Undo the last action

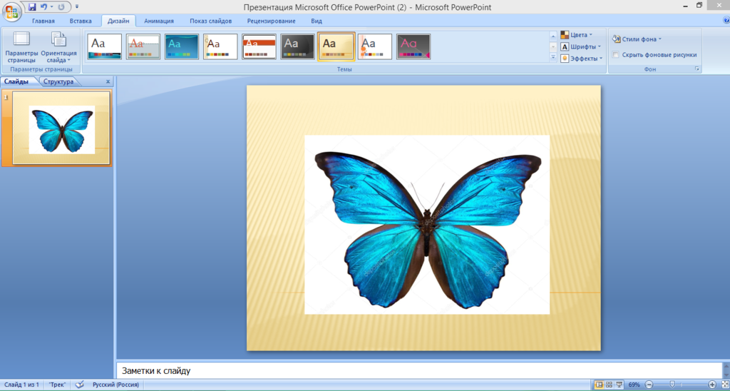(x=43, y=6)
